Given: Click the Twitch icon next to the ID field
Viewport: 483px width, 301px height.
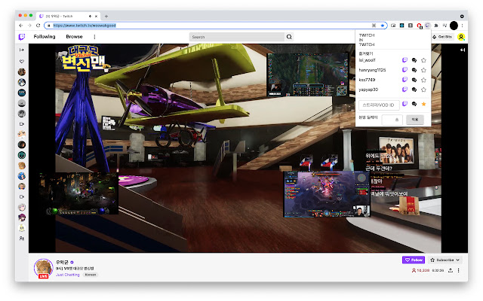Looking at the screenshot, I should tap(405, 104).
